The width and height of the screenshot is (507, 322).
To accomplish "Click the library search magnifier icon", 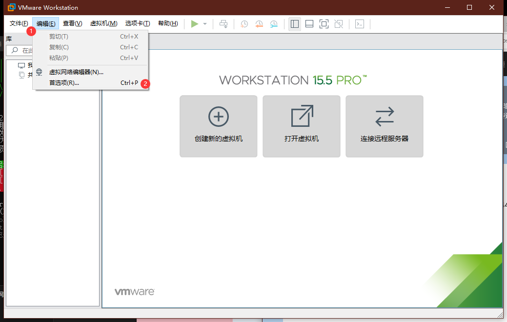I will (x=15, y=50).
